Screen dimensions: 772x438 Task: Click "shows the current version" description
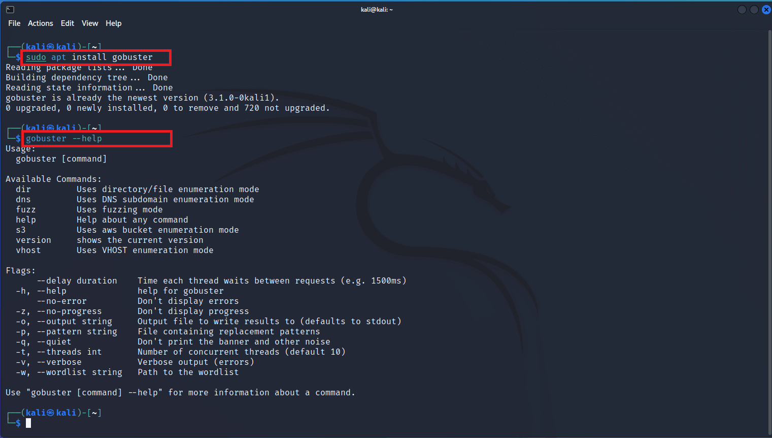point(140,240)
